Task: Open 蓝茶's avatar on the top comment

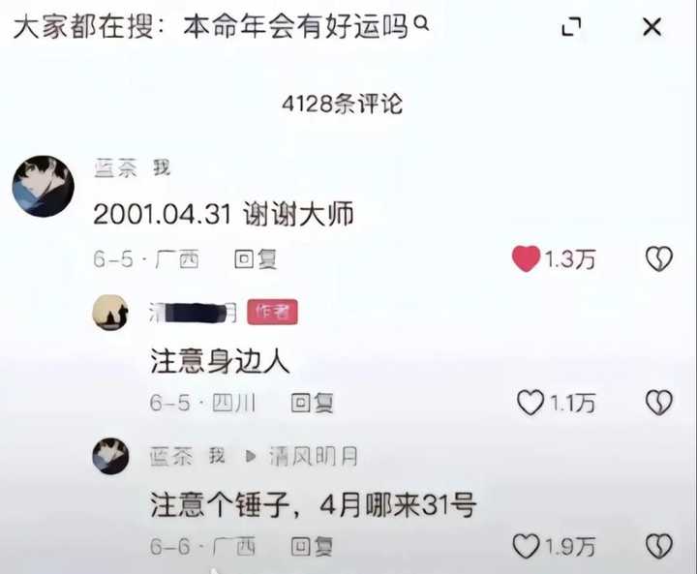Action: point(44,186)
